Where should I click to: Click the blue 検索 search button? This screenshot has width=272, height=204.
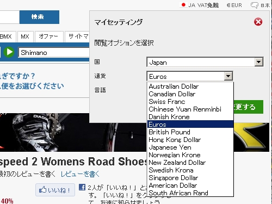[x=39, y=17]
